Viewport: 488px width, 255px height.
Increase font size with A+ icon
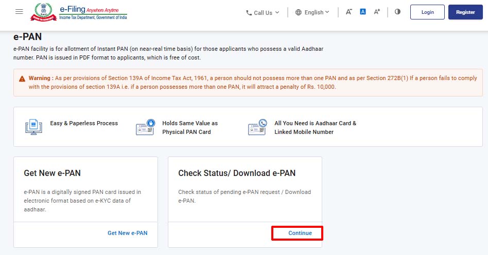click(x=377, y=12)
